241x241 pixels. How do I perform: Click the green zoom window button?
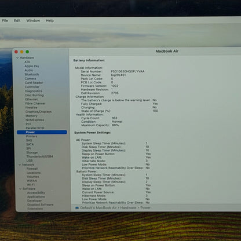point(27,52)
